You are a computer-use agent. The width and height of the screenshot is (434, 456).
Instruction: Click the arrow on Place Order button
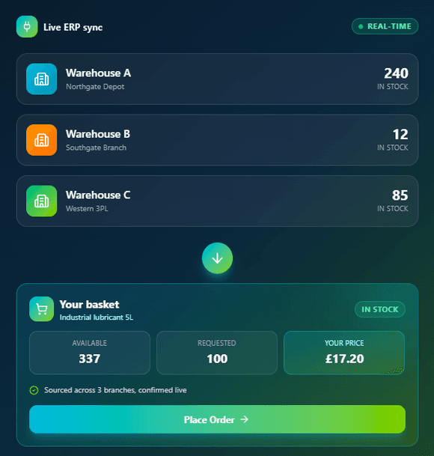tap(245, 419)
